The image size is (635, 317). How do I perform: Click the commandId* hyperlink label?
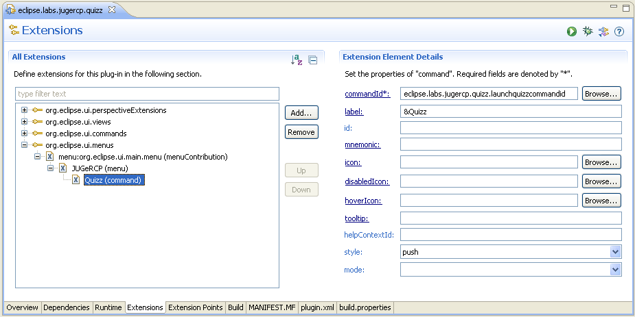point(367,94)
